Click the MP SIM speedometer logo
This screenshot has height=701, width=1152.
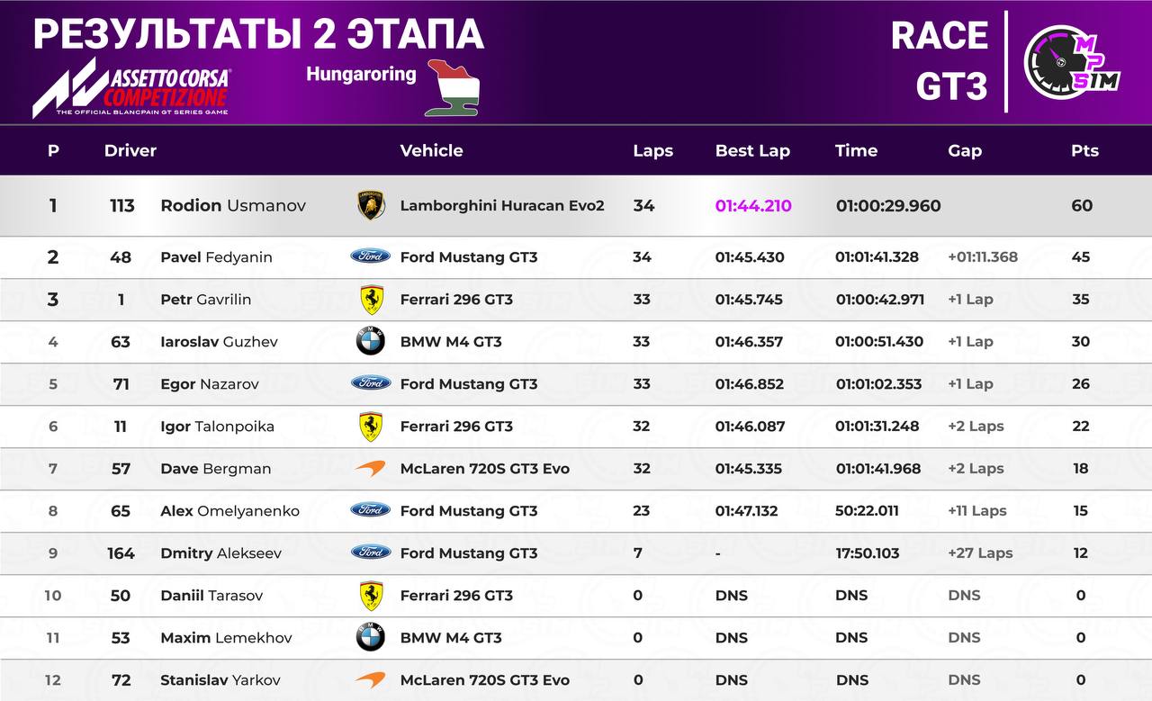coord(1072,61)
